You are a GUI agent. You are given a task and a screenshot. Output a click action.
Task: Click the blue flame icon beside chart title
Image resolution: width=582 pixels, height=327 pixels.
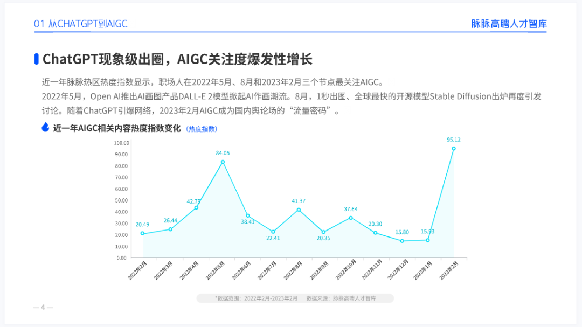[45, 127]
